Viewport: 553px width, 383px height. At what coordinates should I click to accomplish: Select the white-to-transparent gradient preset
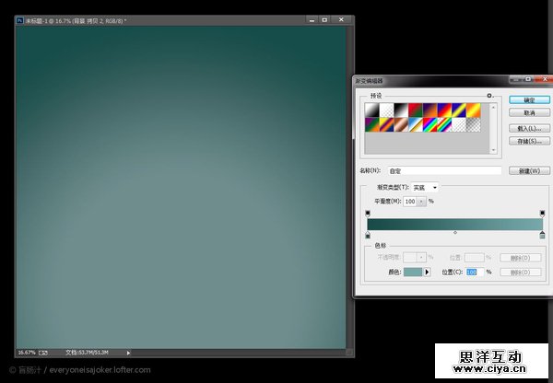[x=386, y=110]
